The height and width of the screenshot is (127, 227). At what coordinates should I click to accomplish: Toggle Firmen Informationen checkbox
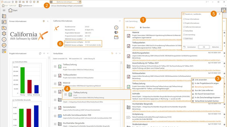[184, 19]
